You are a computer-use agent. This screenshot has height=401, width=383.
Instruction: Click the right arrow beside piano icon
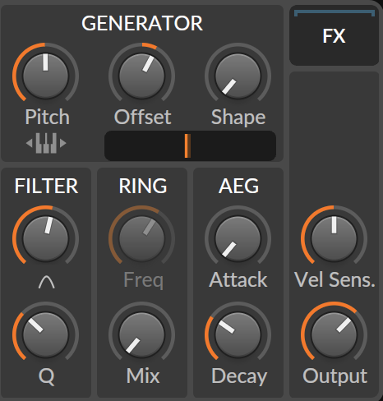click(x=63, y=143)
